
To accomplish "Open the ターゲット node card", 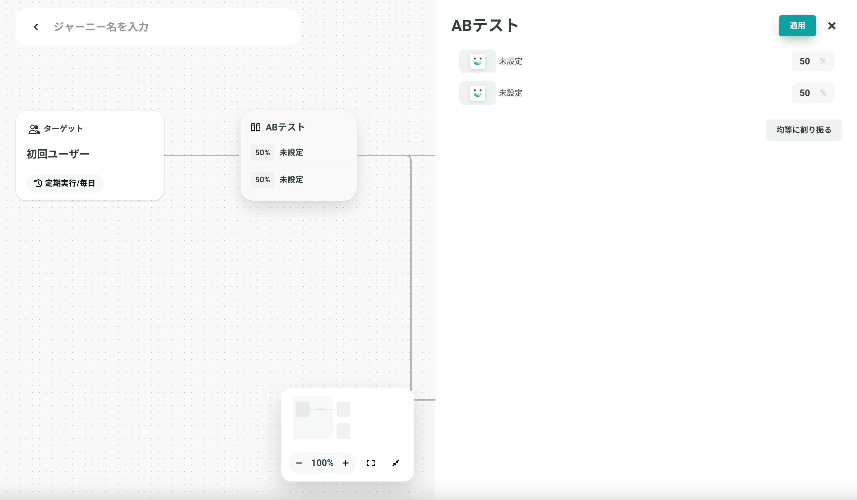I will pyautogui.click(x=90, y=155).
